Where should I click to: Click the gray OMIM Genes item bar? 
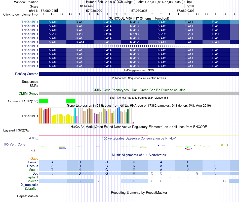[x=139, y=94]
